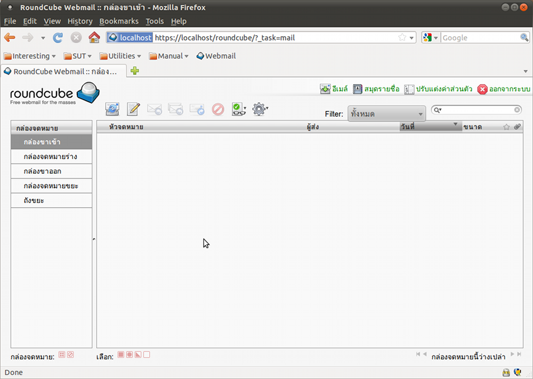Screen dimensions: 533x379
Task: Click the panel splitter collapse handle
Action: 94,239
